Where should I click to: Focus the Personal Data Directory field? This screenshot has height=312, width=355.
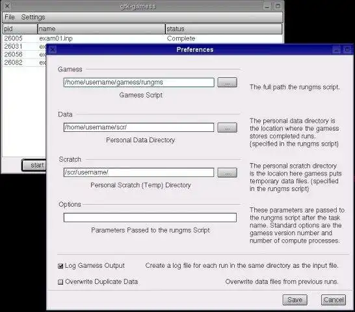[x=138, y=127]
